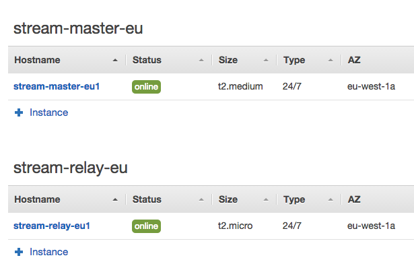
Task: Click plus icon under stream-relay-eu table
Action: click(x=19, y=252)
